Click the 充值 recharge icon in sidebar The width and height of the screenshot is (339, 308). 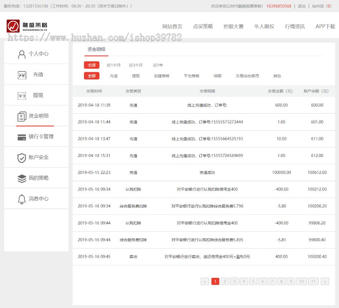[x=21, y=75]
